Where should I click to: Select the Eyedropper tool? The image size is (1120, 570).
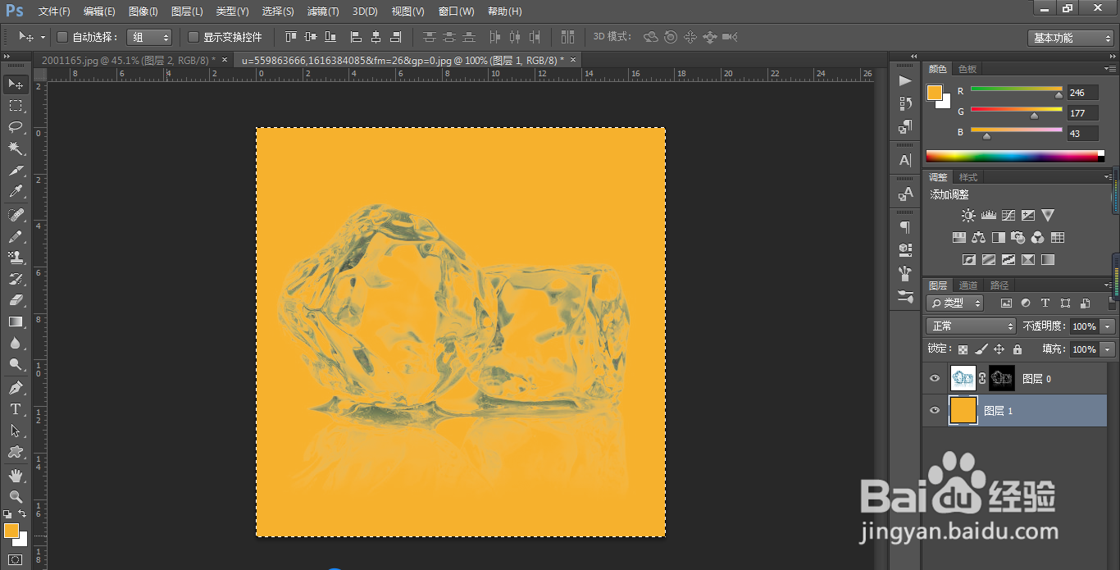pos(16,191)
